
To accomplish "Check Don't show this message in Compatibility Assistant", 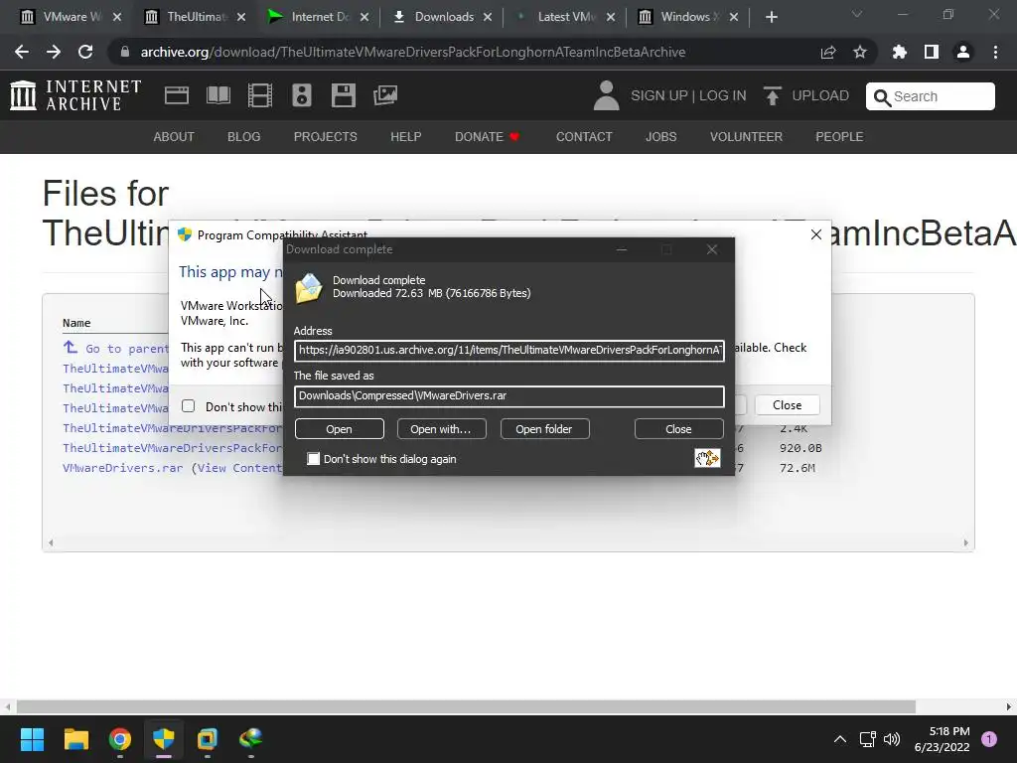I will (x=188, y=406).
